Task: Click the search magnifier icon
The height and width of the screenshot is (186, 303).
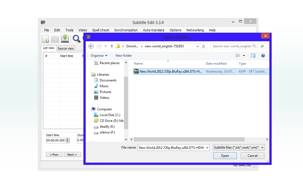Action: [262, 46]
